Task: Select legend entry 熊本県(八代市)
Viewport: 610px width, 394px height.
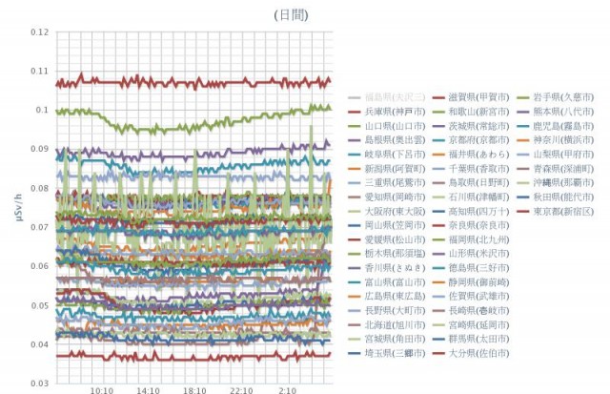Action: (556, 112)
